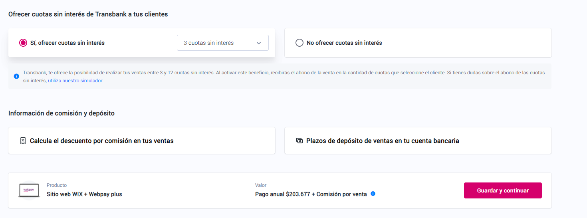
Task: Click the blue info icon beside Transbank notice
Action: (x=16, y=76)
